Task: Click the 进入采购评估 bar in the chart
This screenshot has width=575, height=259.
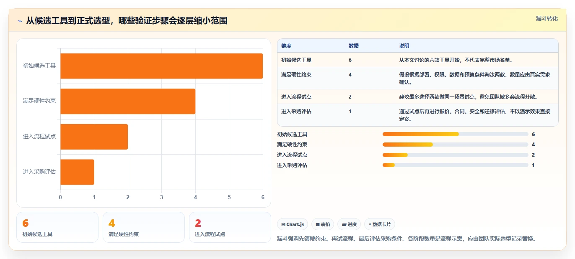Action: click(x=77, y=172)
